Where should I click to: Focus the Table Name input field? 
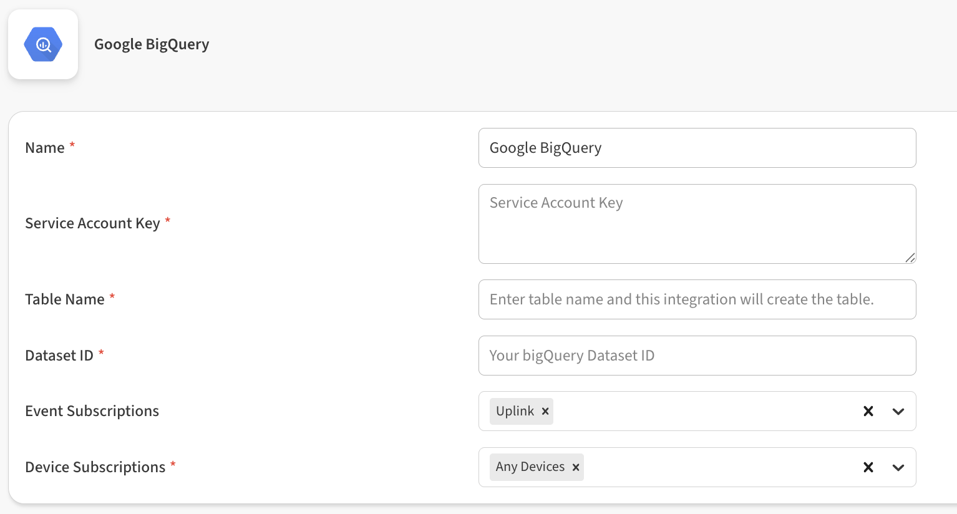(697, 299)
